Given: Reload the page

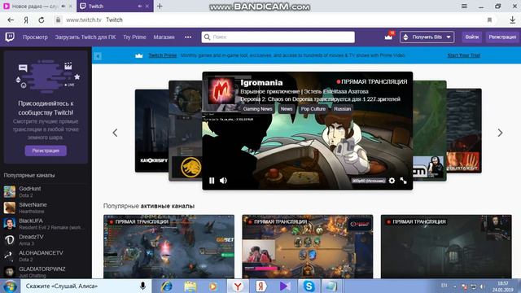Looking at the screenshot, I should click(42, 20).
